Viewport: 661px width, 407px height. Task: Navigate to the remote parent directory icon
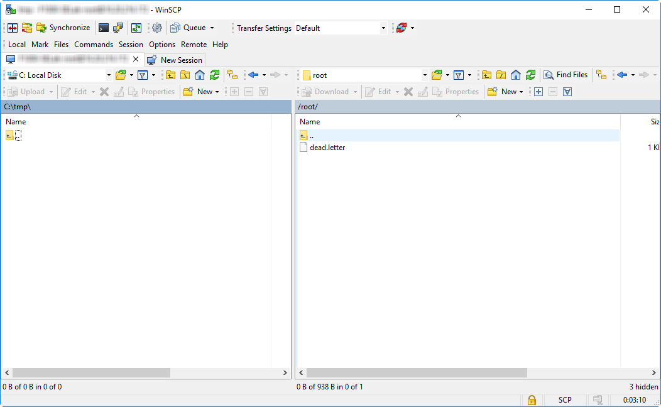point(486,75)
